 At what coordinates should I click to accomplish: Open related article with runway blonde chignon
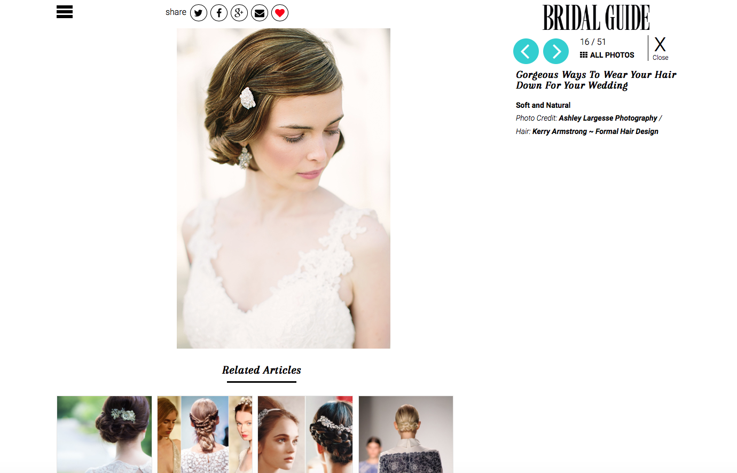tap(406, 434)
